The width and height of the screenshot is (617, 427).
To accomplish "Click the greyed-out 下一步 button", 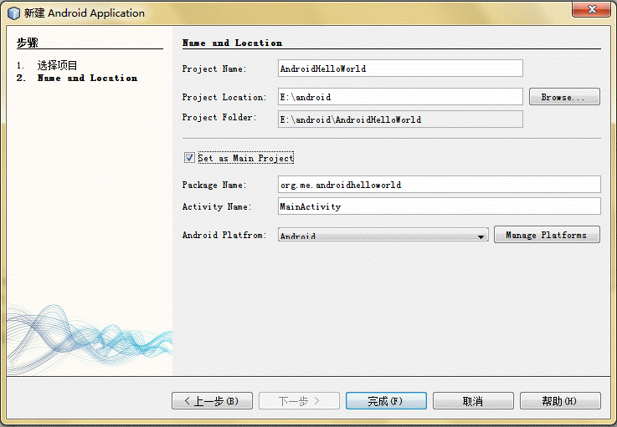I will coord(299,401).
